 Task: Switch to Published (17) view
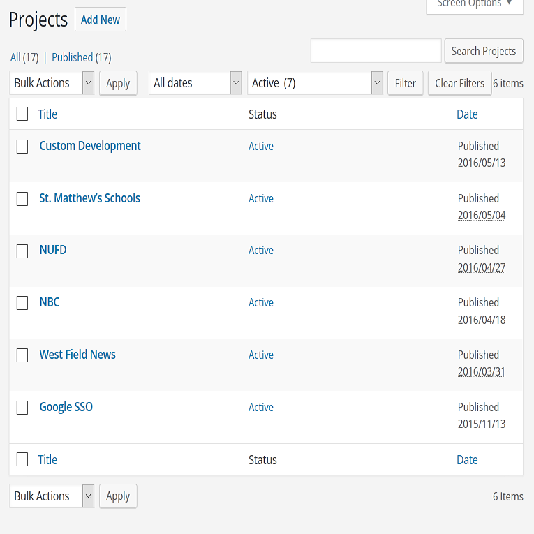click(x=82, y=57)
